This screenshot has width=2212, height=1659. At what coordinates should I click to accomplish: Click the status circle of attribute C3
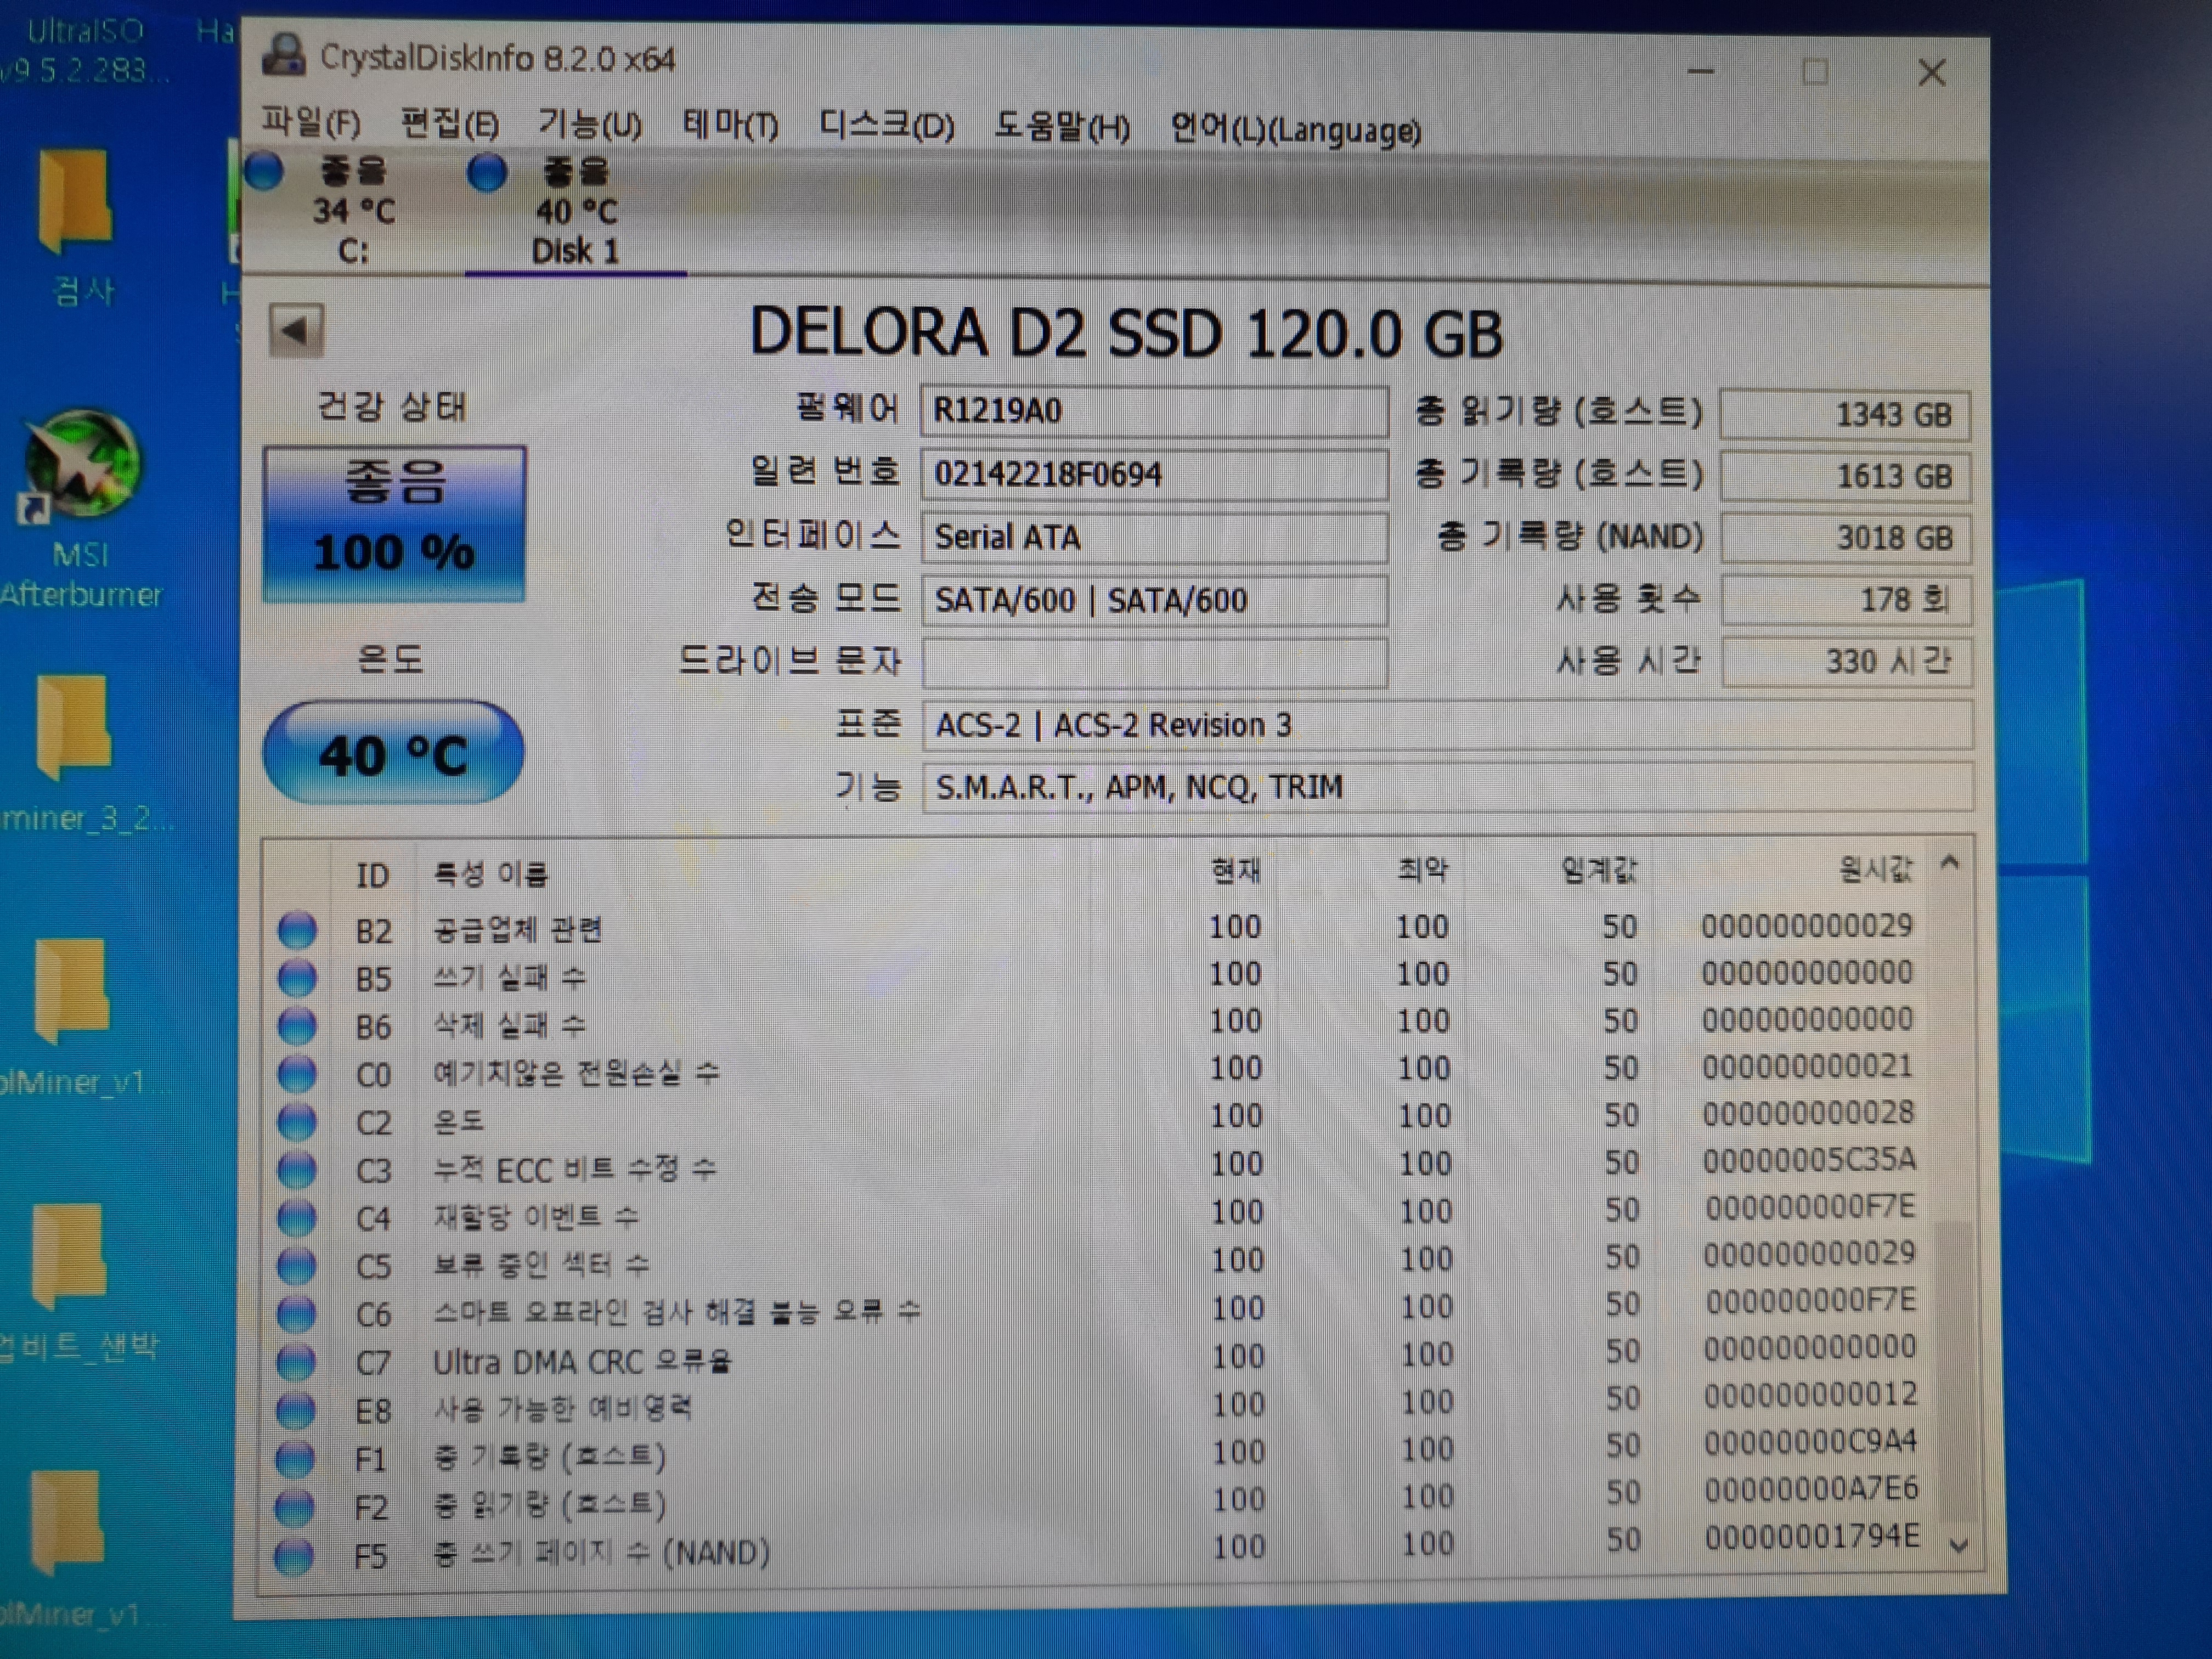[297, 1169]
